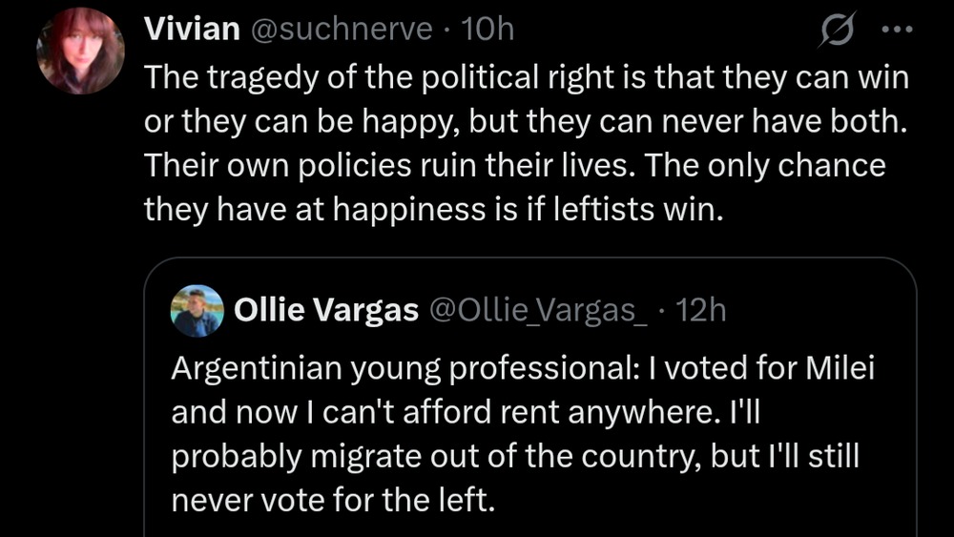
Task: Click Vivian's profile avatar picture
Action: click(x=80, y=52)
